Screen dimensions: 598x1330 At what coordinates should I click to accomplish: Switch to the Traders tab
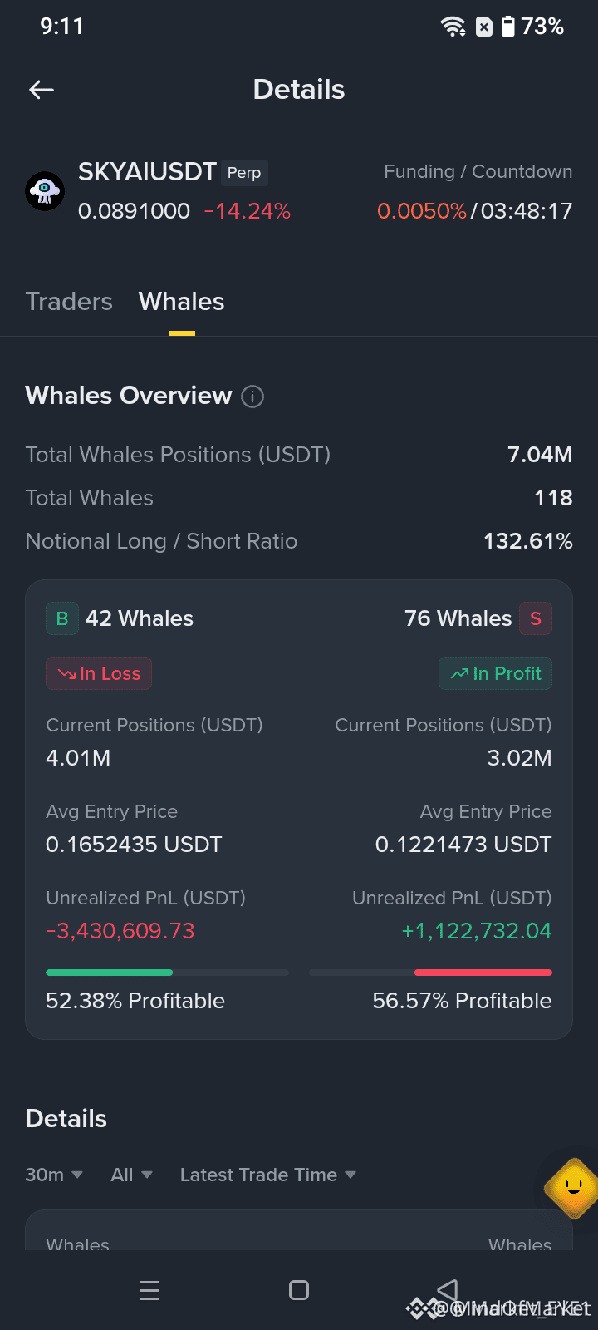pyautogui.click(x=69, y=301)
